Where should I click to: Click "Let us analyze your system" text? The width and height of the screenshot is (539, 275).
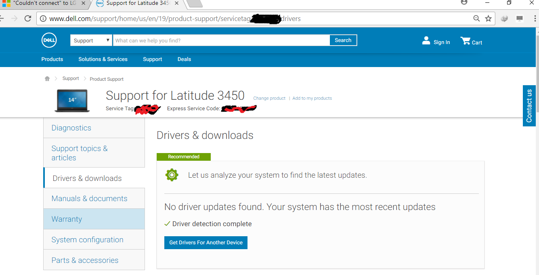click(277, 175)
